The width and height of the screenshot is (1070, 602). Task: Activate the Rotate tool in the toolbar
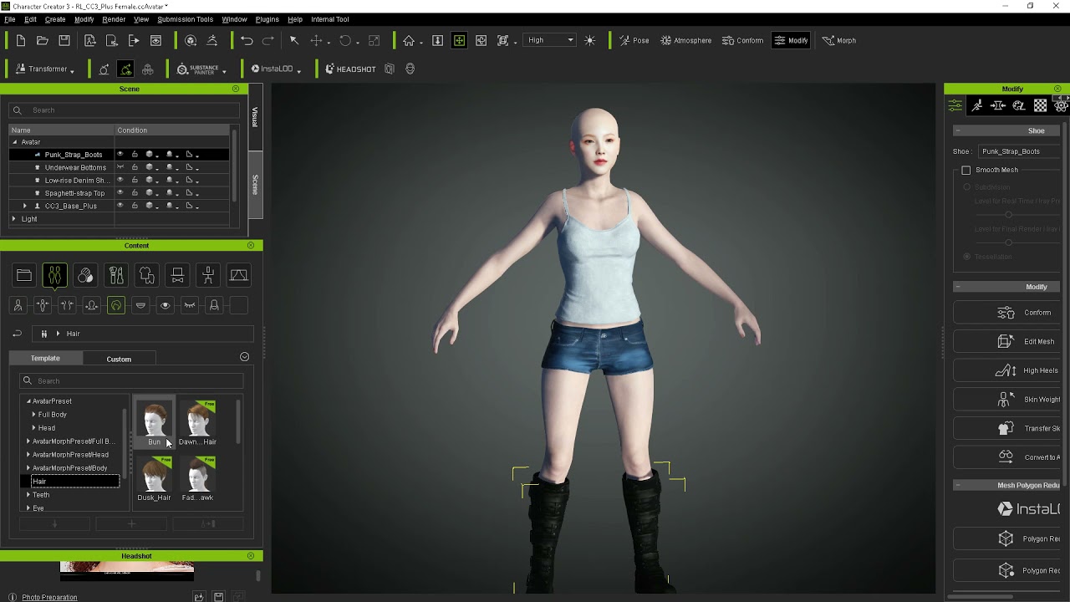(345, 40)
